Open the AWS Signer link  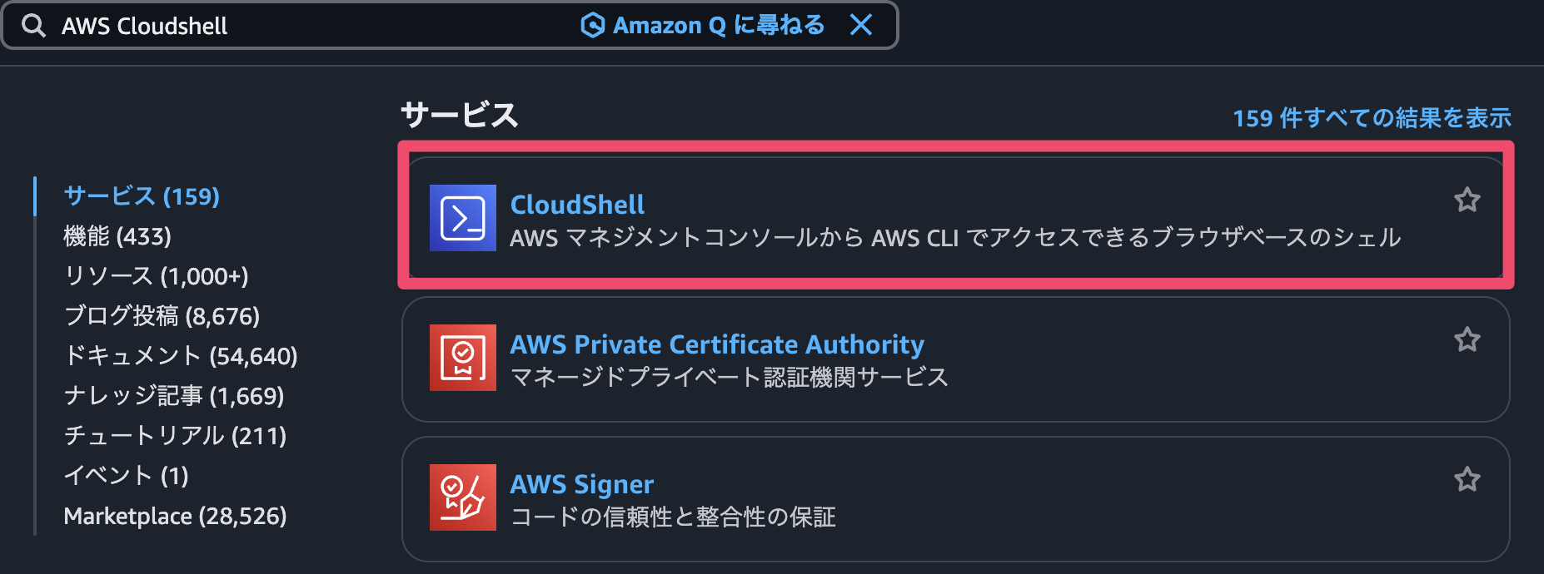(x=581, y=484)
